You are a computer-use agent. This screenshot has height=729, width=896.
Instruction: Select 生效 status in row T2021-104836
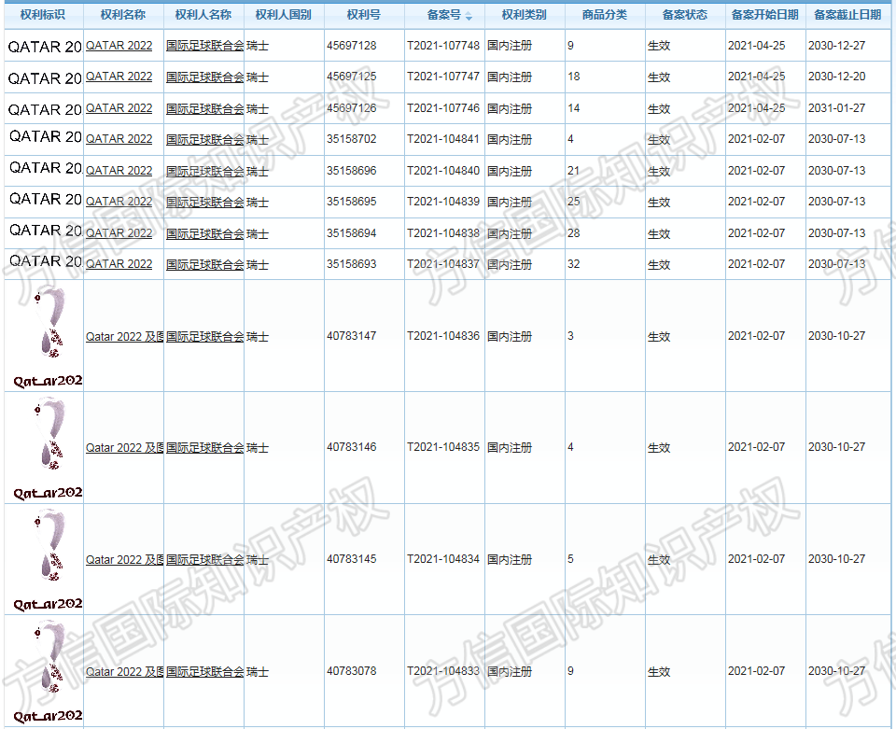pyautogui.click(x=659, y=337)
